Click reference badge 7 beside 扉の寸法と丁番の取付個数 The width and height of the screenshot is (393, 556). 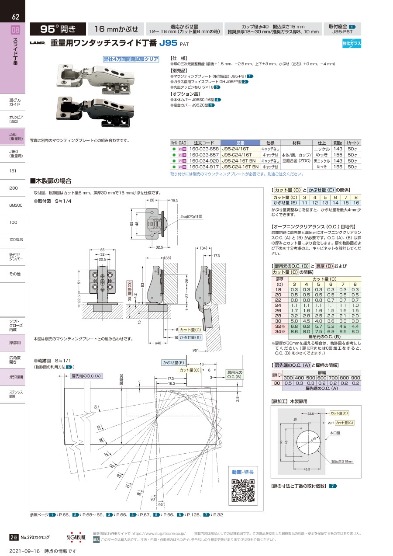333,486
